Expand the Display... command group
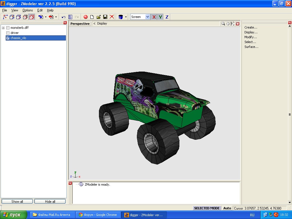 click(x=251, y=32)
